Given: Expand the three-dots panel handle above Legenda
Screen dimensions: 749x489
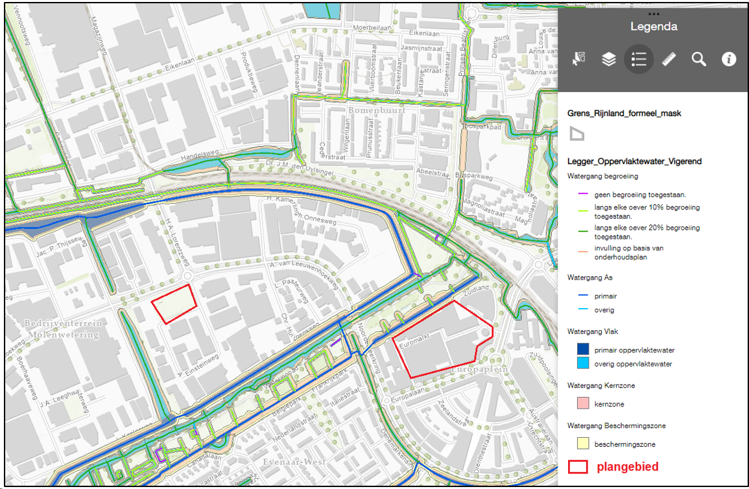Looking at the screenshot, I should pyautogui.click(x=653, y=14).
